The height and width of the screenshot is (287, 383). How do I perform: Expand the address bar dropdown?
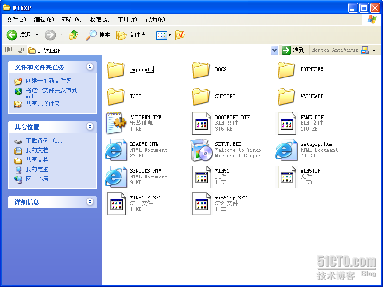click(x=274, y=50)
